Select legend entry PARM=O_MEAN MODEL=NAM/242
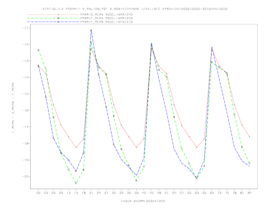272x210 pixels. pos(106,14)
